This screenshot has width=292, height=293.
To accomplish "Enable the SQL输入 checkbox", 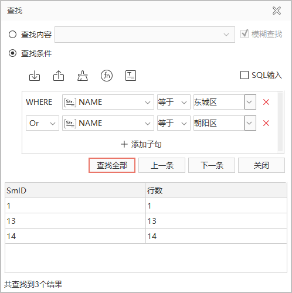I will click(x=245, y=75).
